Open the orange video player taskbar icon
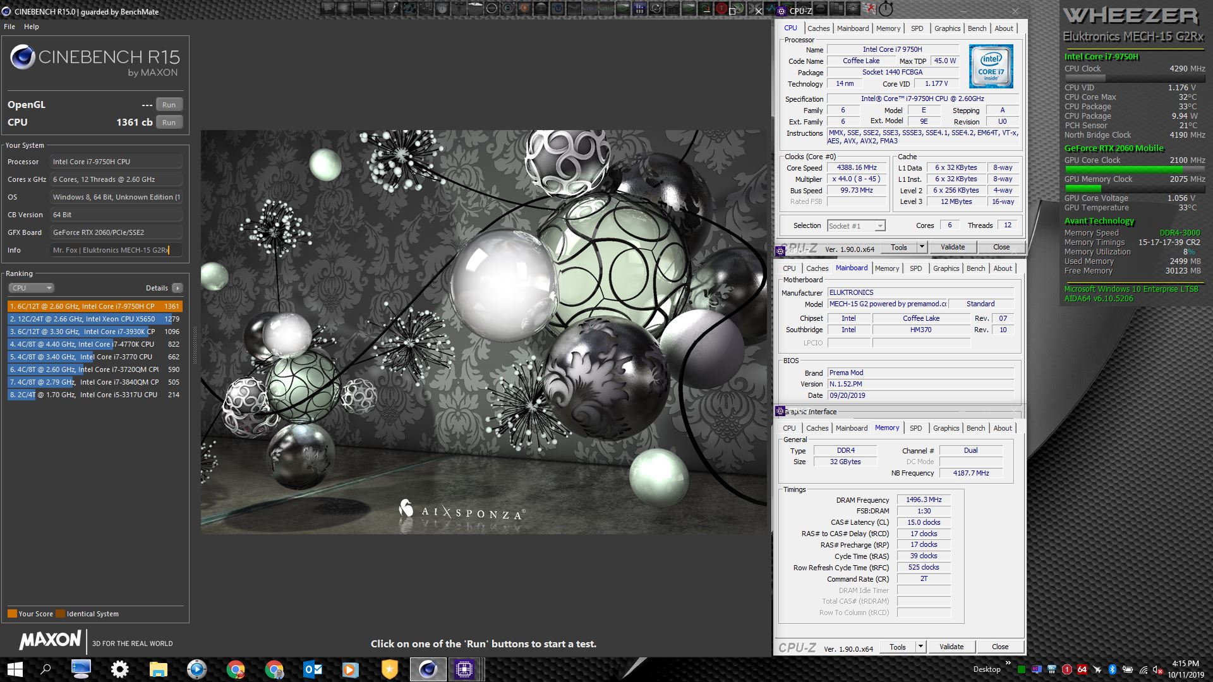This screenshot has width=1213, height=682. coord(350,669)
